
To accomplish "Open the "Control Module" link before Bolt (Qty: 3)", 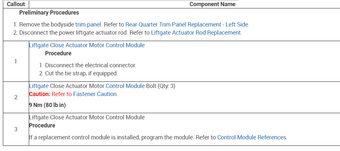I will point(125,86).
